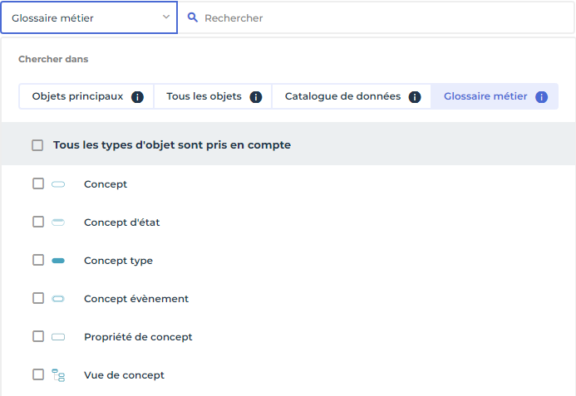Click the magnifying glass search icon
Screen dimensions: 576x396
pyautogui.click(x=193, y=17)
